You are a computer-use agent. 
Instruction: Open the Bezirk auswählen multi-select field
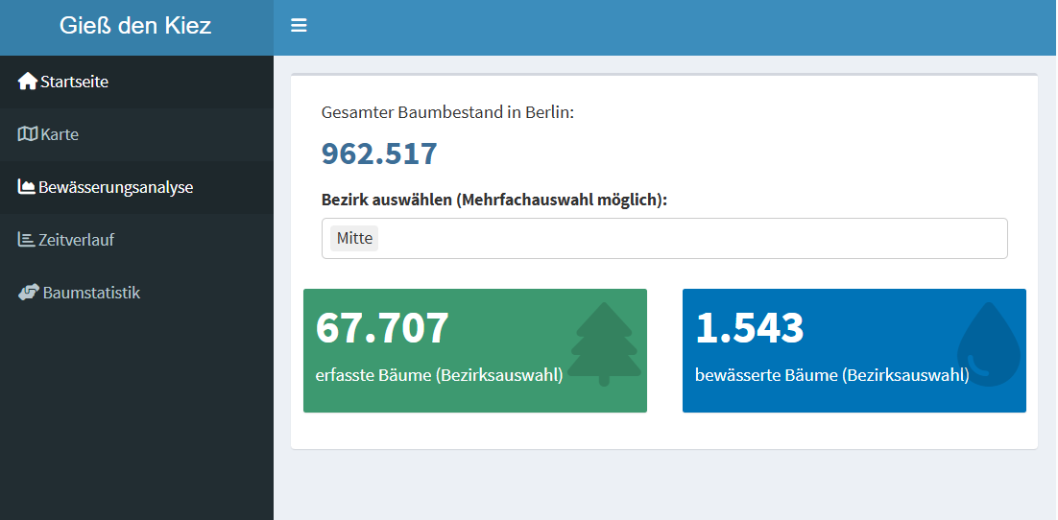tap(664, 238)
